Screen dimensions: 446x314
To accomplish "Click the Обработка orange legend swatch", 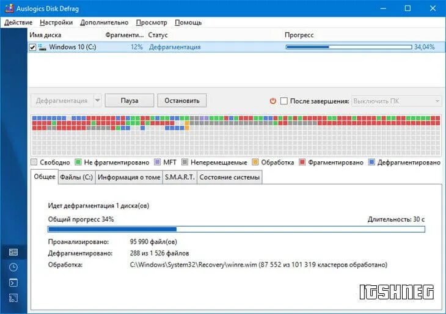I will coord(255,162).
